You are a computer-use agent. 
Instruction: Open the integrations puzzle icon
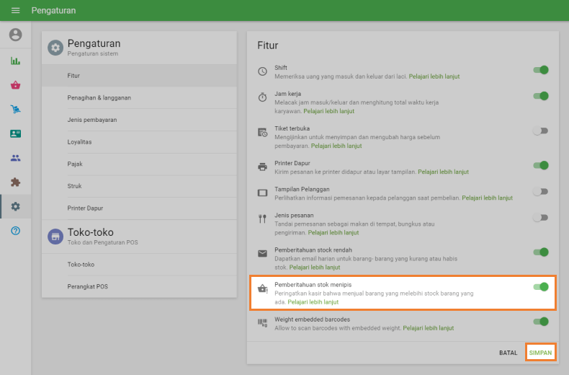[15, 182]
